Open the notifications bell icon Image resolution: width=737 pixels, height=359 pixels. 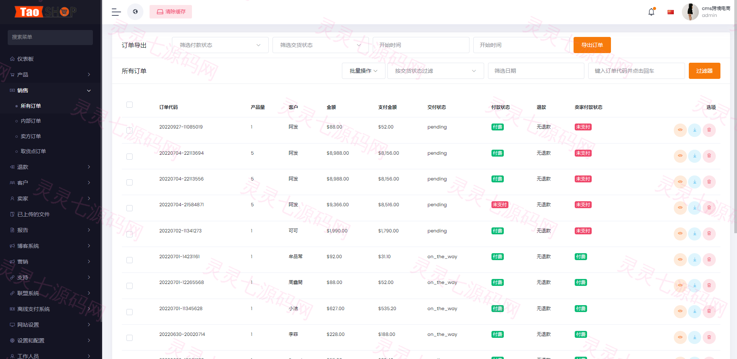pos(651,12)
